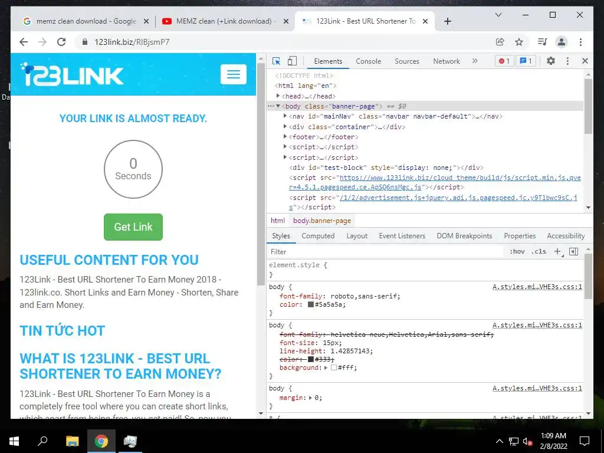Reload the page

[x=61, y=42]
